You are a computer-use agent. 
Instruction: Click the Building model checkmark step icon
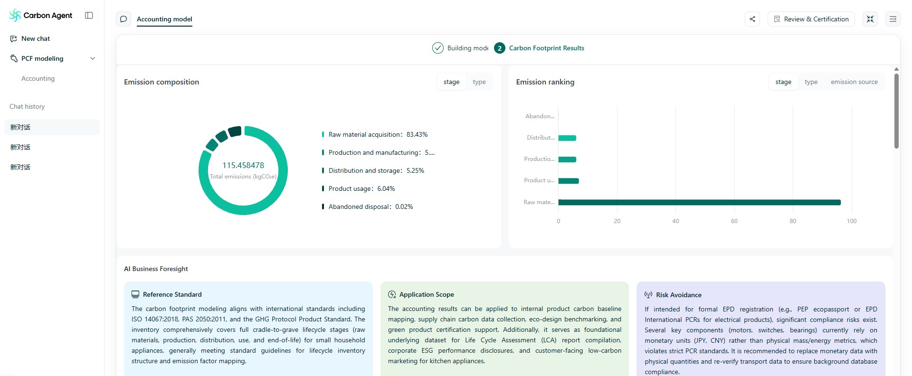[438, 48]
